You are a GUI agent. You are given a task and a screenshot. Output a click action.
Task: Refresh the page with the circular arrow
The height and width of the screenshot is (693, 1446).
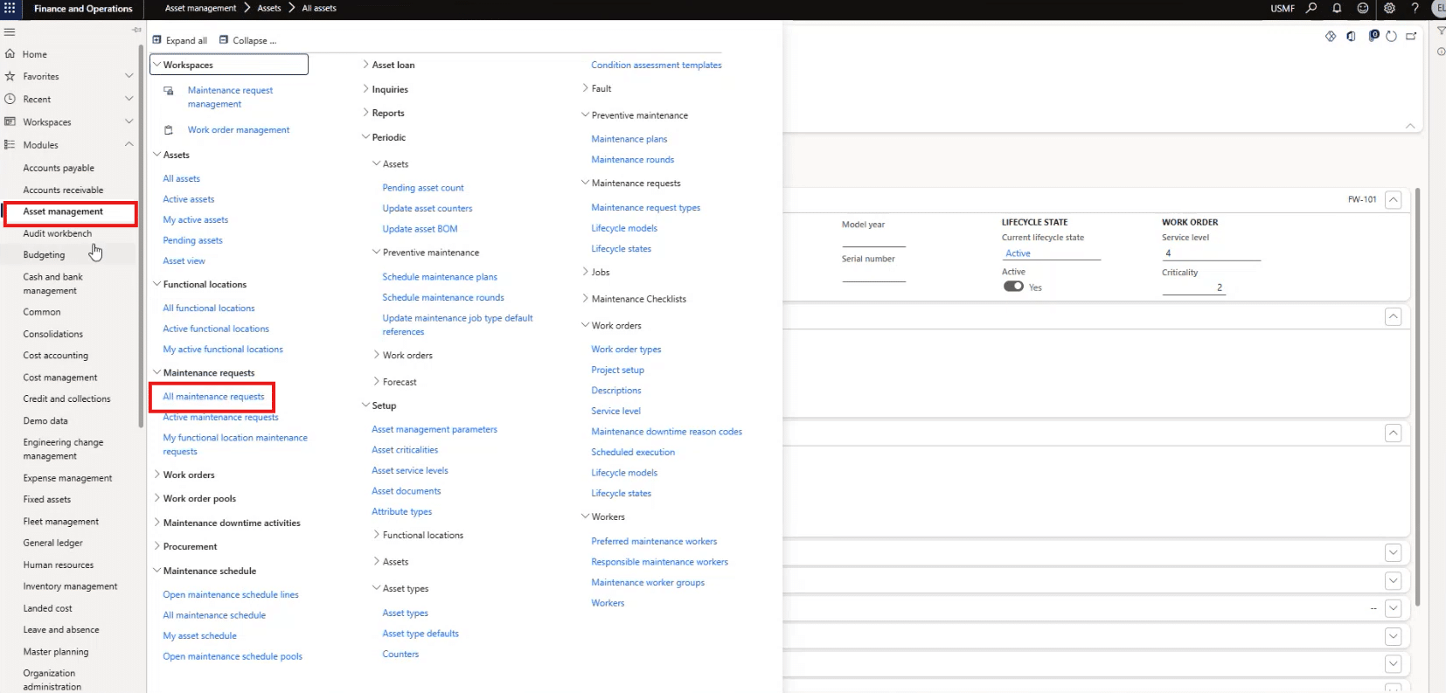click(1391, 36)
